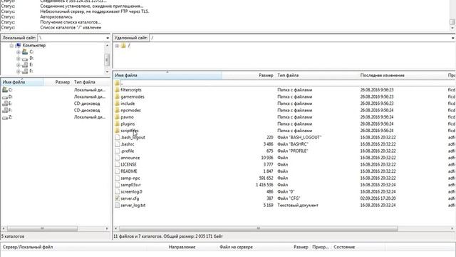This screenshot has height=257, width=456.
Task: Click the include folder icon
Action: [x=117, y=104]
